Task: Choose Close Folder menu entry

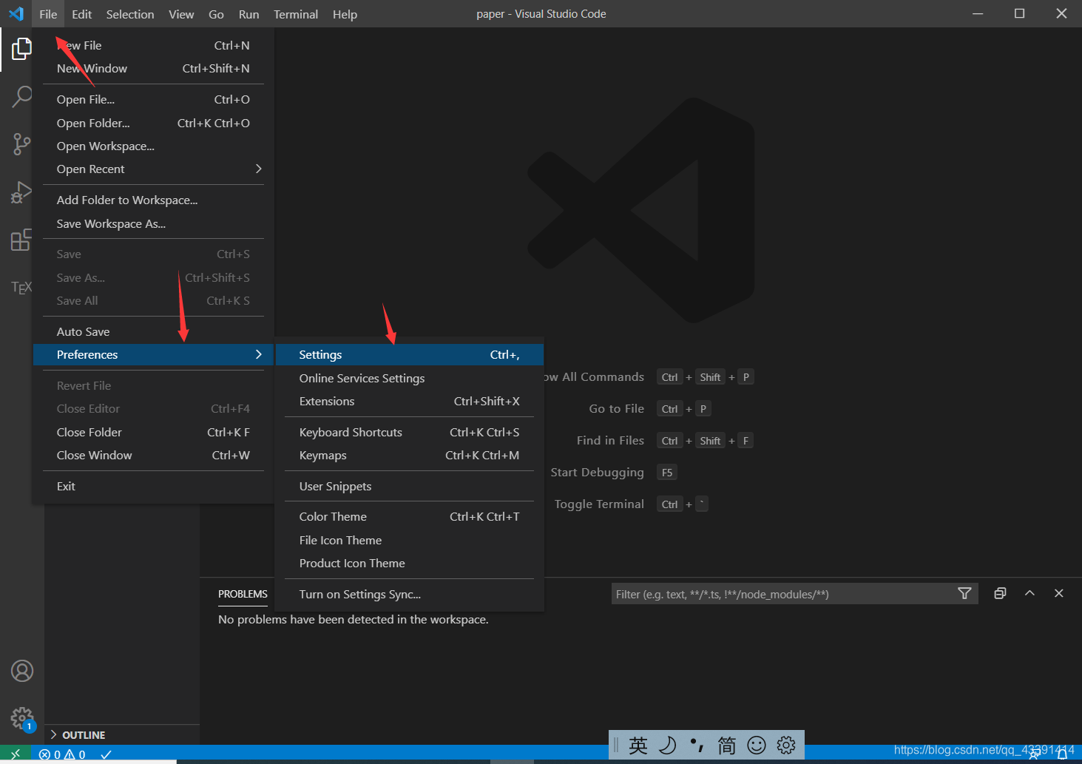Action: click(153, 432)
